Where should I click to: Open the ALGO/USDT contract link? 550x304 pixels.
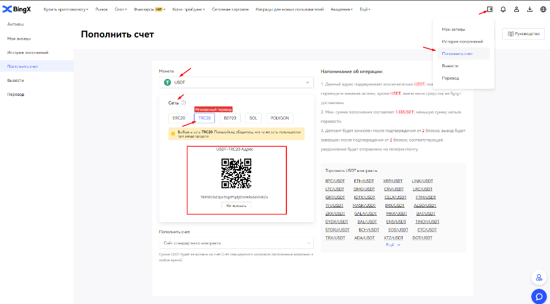point(424,206)
